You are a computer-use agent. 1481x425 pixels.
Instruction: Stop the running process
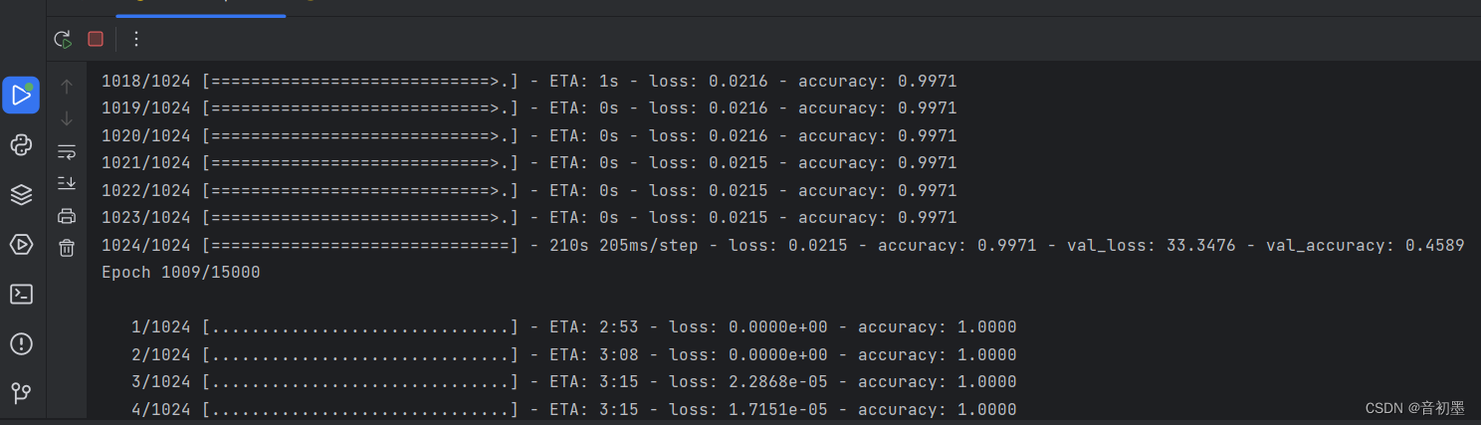pos(96,39)
